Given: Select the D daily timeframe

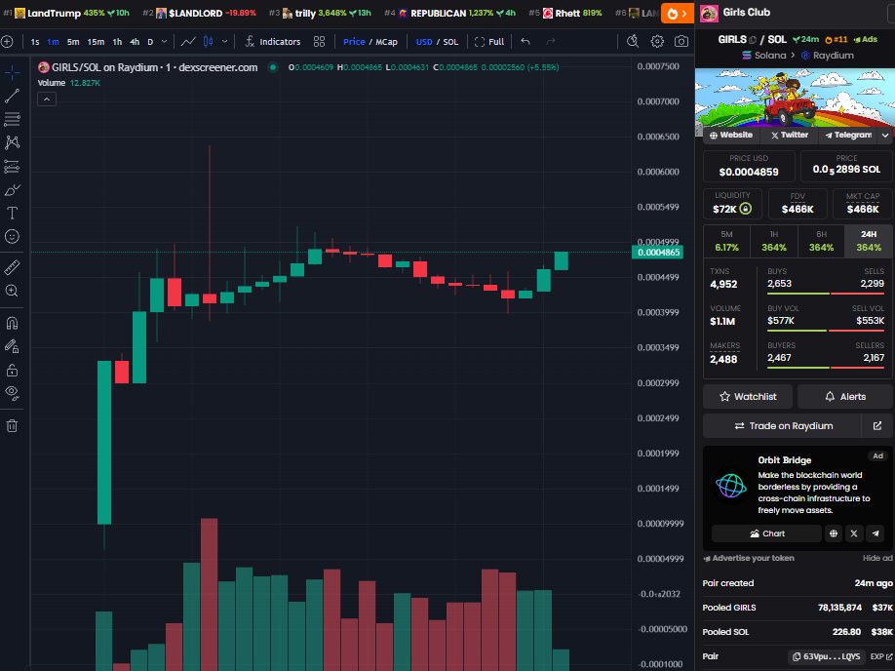Looking at the screenshot, I should (x=150, y=42).
